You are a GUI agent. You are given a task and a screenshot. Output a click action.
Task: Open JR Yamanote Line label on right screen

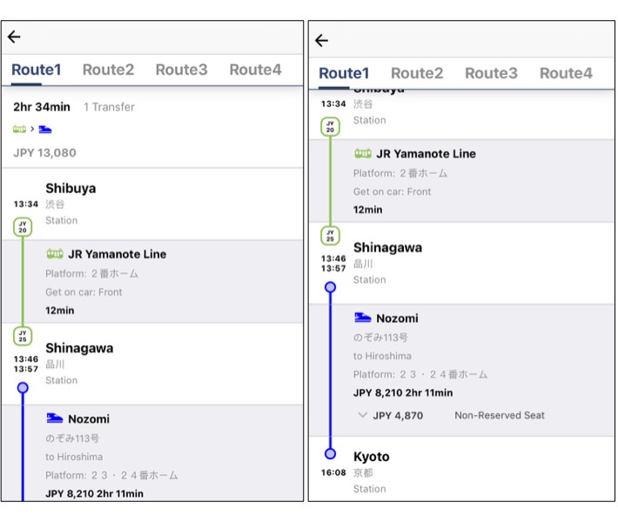tap(426, 154)
